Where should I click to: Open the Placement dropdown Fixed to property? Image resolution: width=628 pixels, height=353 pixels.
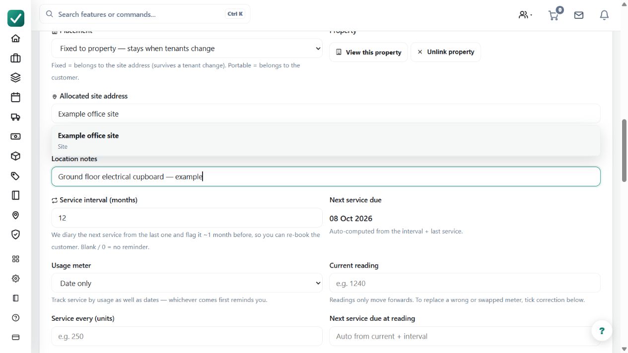click(187, 49)
